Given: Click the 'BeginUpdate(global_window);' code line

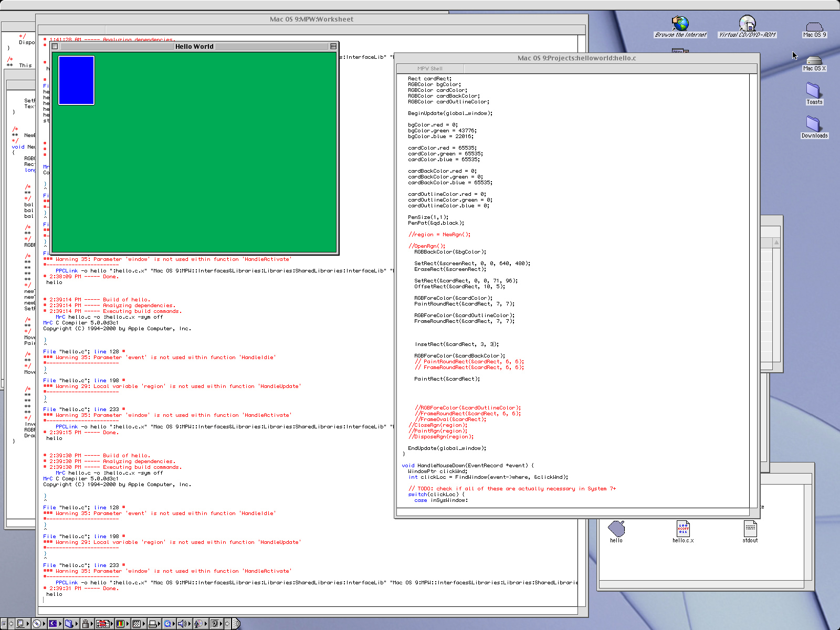Looking at the screenshot, I should [x=450, y=113].
